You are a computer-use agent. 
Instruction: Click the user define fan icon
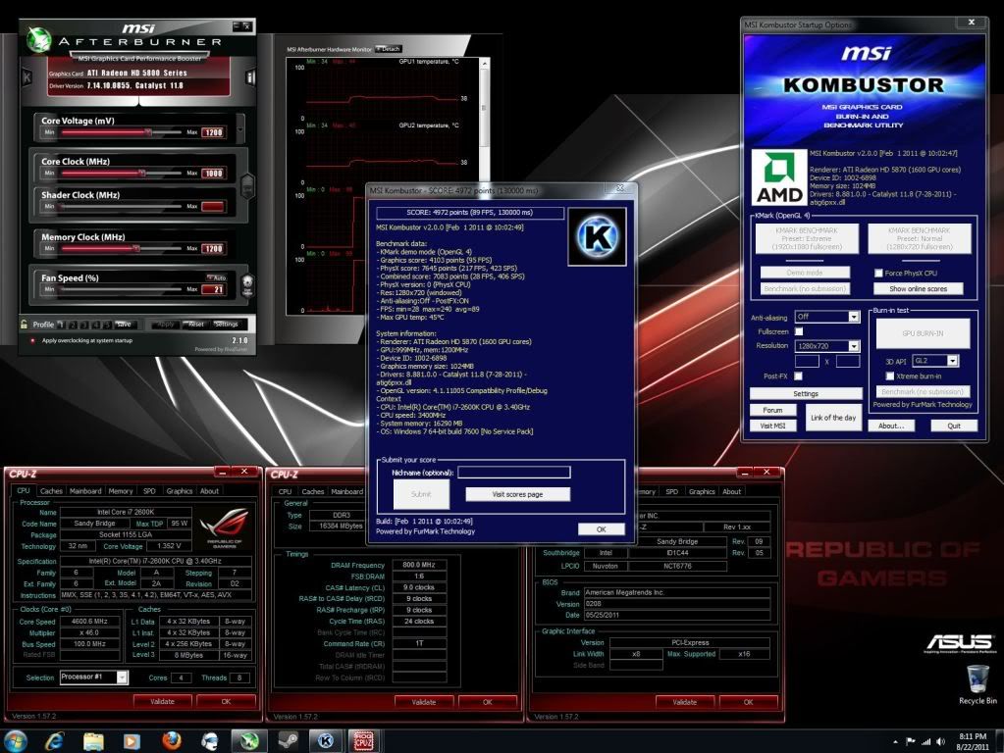tap(247, 284)
